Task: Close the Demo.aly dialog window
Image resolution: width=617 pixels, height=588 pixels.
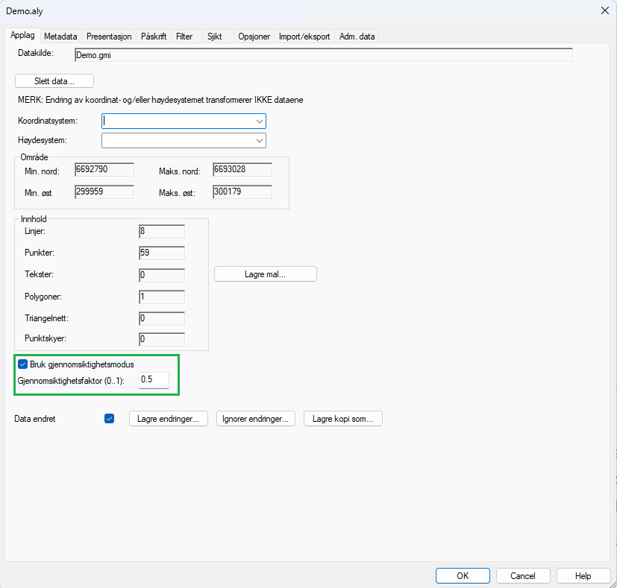Action: pyautogui.click(x=604, y=10)
